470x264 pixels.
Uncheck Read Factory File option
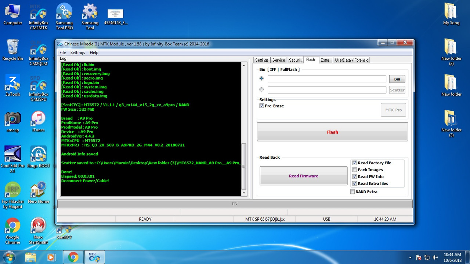[354, 163]
